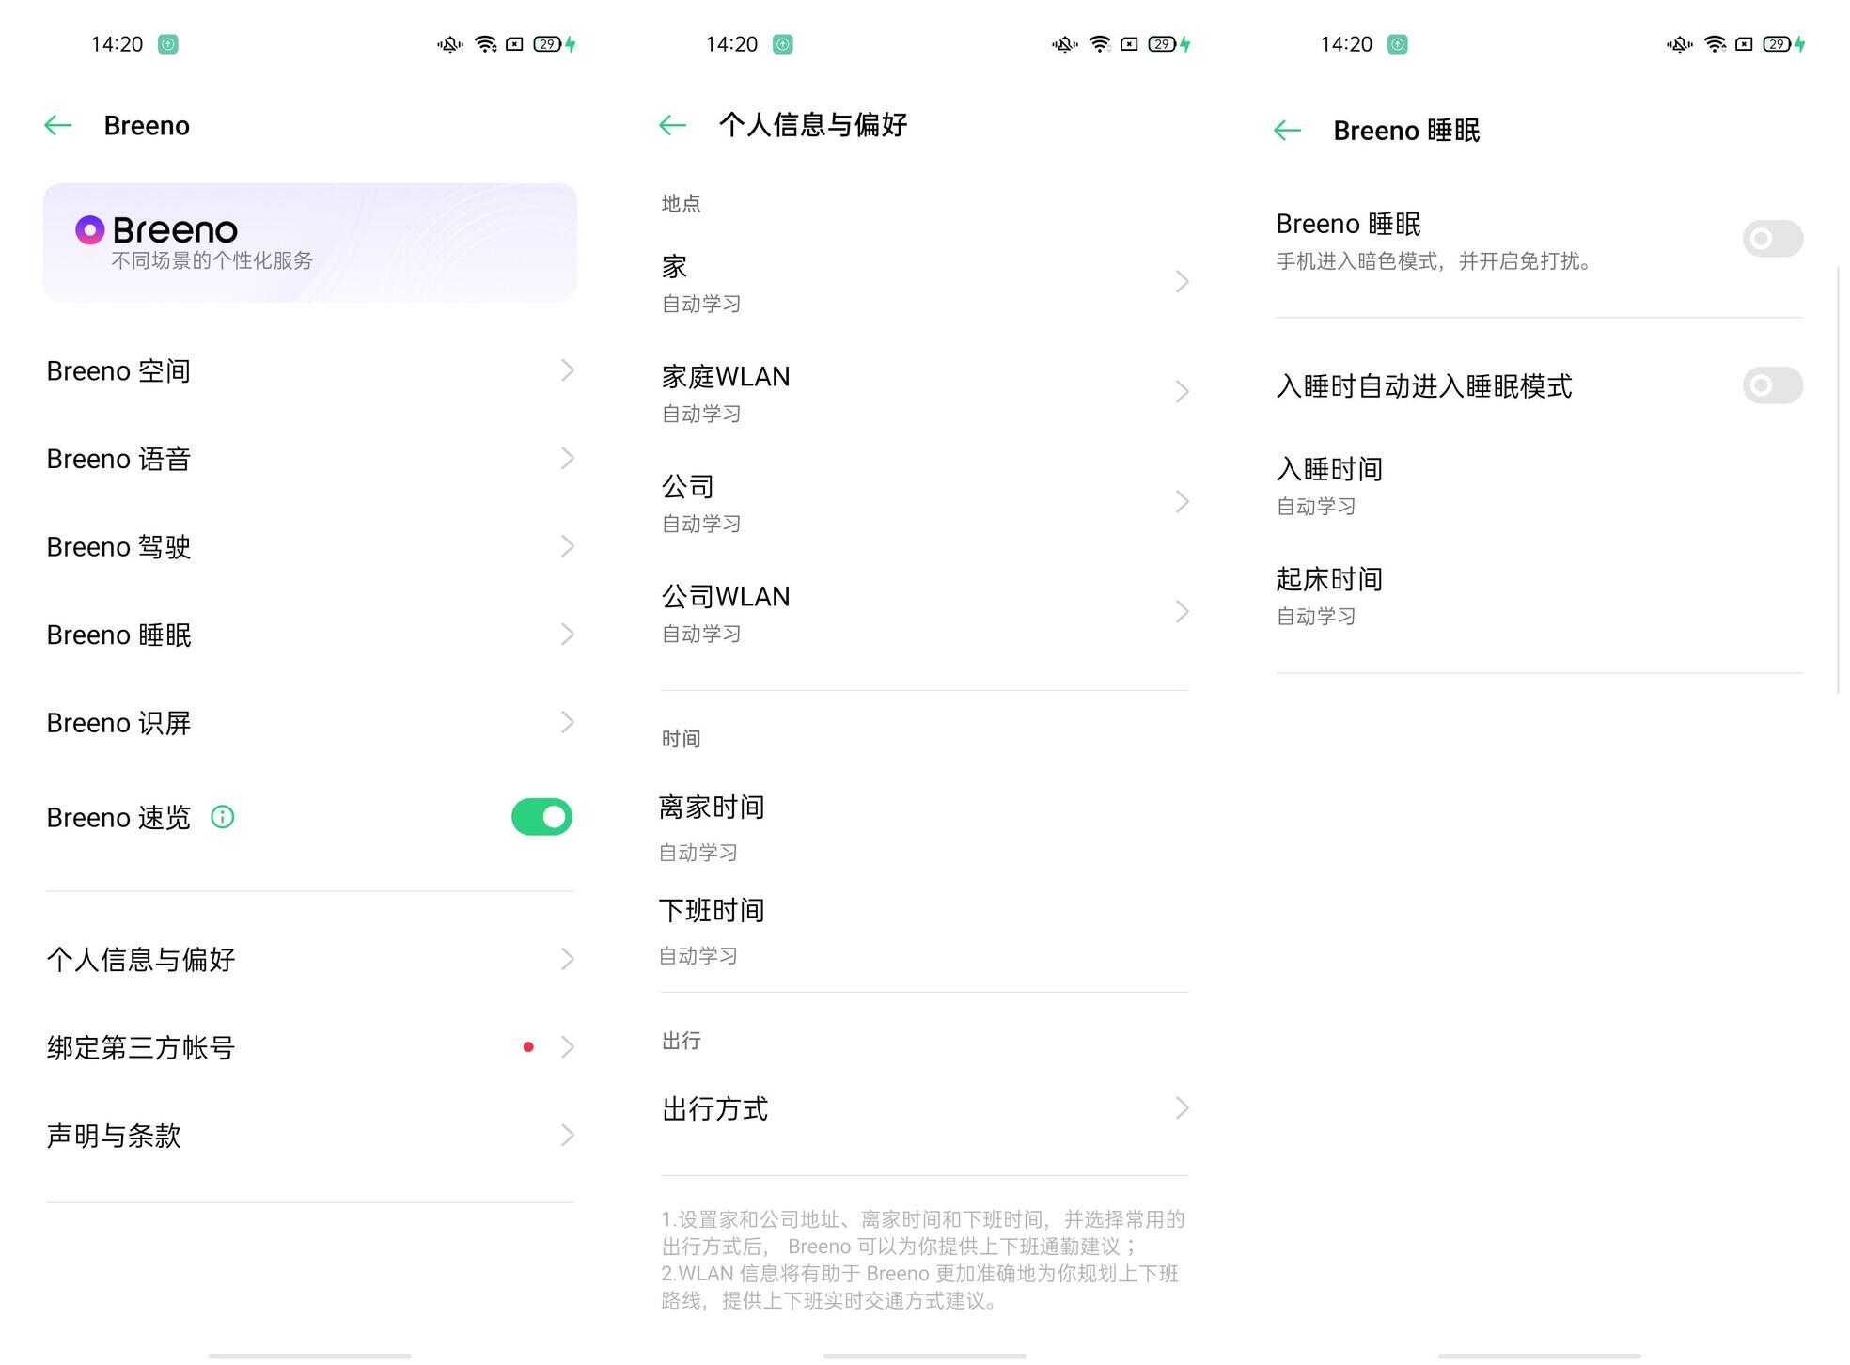Tap the scrollbar on Breeno 睡眠 screen
The width and height of the screenshot is (1850, 1365).
(x=1839, y=479)
